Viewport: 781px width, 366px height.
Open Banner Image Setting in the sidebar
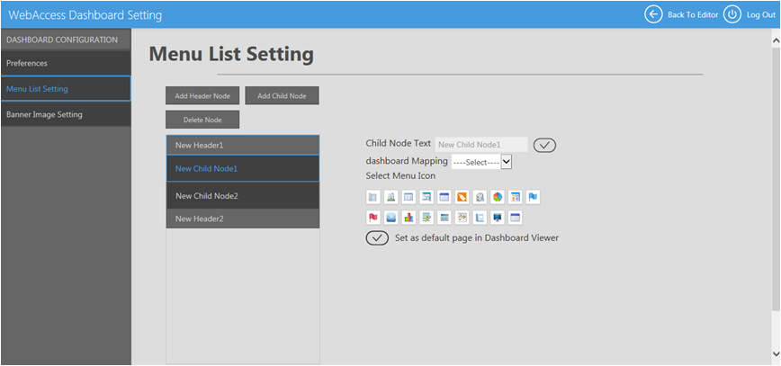(66, 114)
